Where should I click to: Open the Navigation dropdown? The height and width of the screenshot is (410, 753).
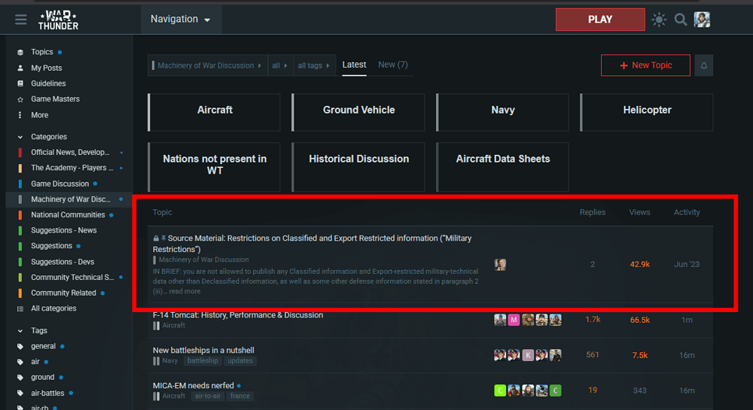click(x=181, y=19)
